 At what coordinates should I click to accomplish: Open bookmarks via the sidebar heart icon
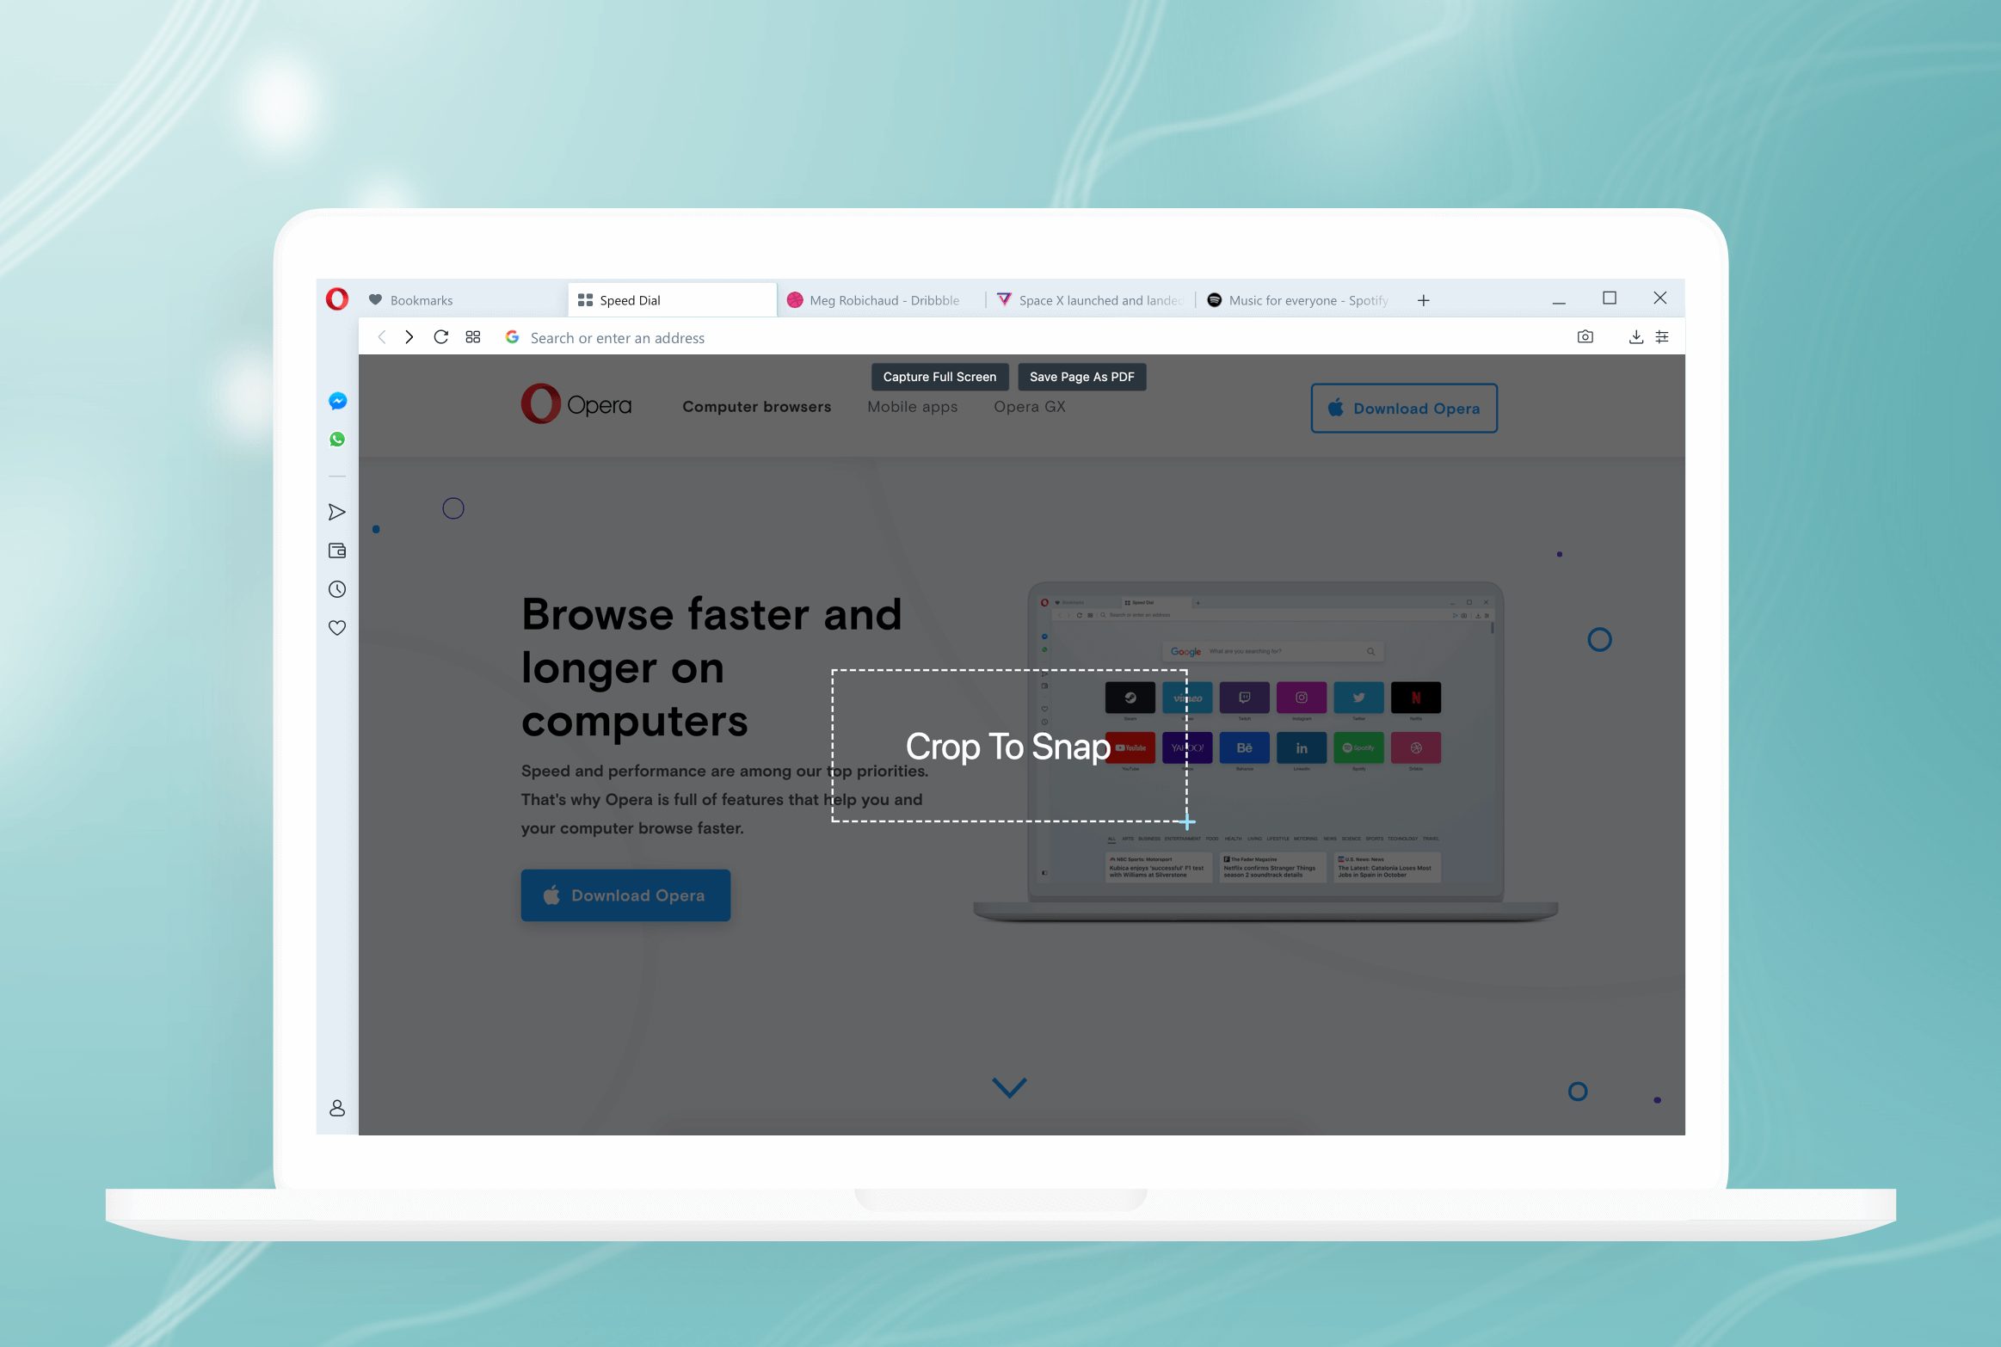(x=337, y=628)
